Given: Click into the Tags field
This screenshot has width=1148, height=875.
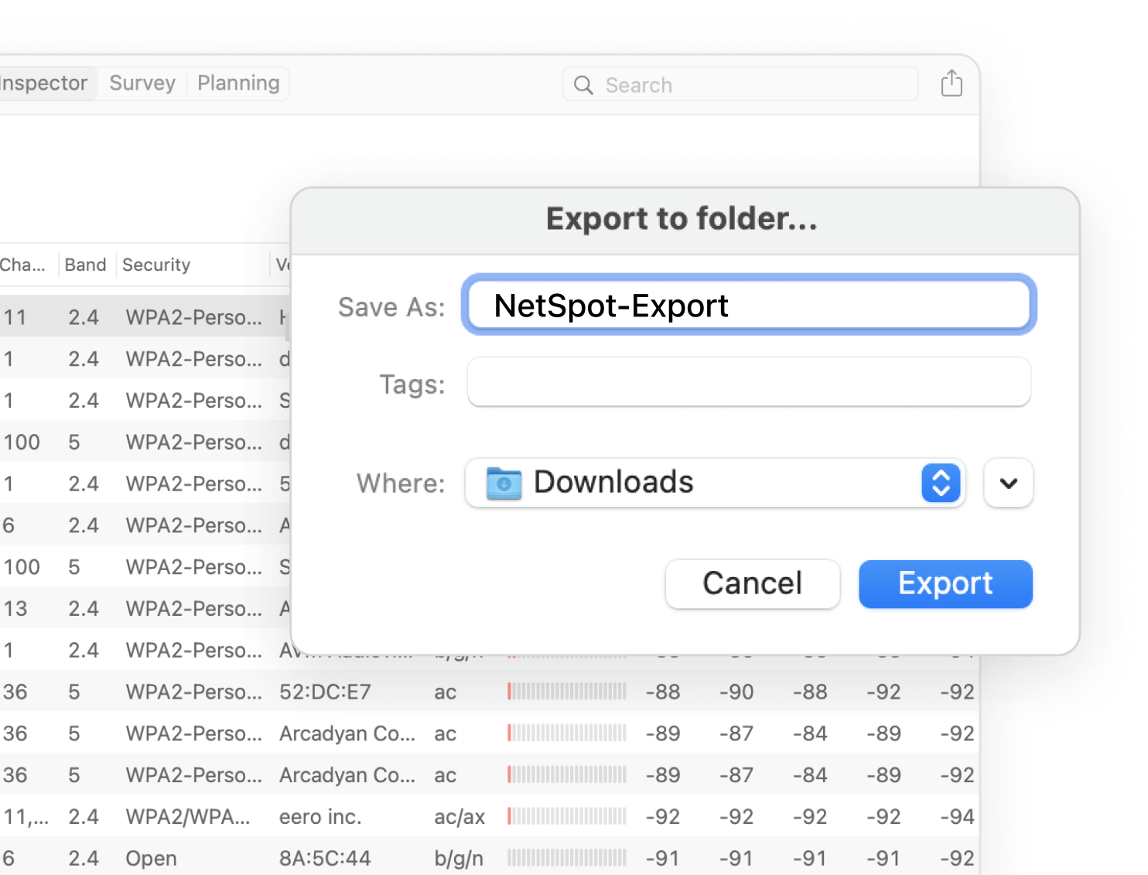Looking at the screenshot, I should coord(748,382).
